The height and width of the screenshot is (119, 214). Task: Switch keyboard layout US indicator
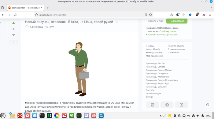(189, 116)
